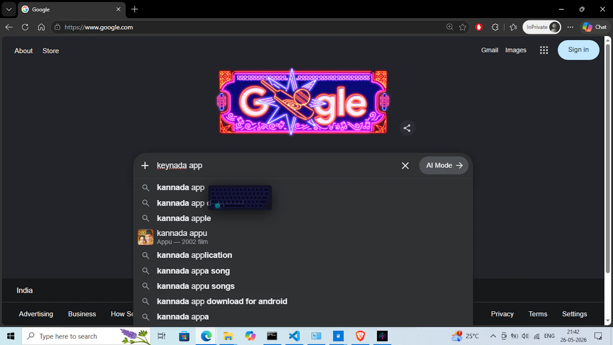
Task: Open Gmail link
Action: pyautogui.click(x=490, y=50)
